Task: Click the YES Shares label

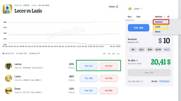Action: (164, 81)
